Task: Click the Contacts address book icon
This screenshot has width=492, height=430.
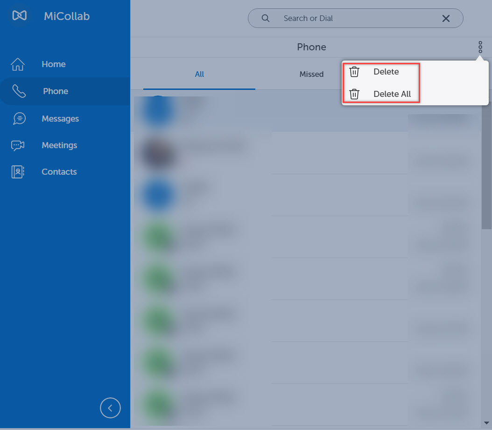Action: point(18,172)
